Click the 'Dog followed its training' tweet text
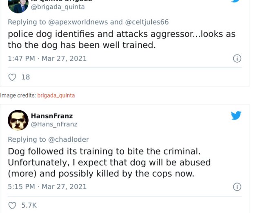 pos(109,163)
